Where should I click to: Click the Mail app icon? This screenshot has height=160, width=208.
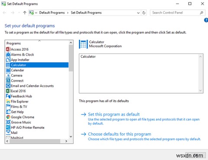tap(8, 133)
